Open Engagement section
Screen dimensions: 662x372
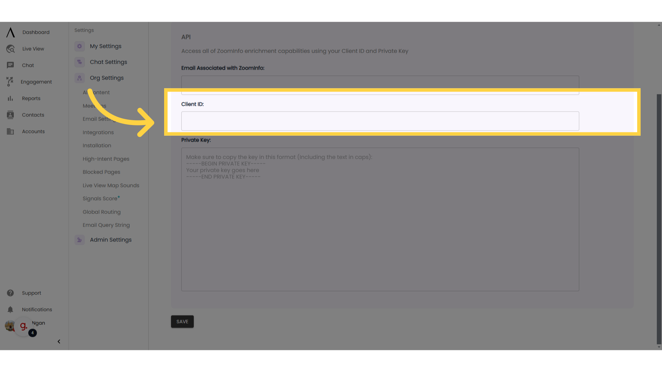click(36, 82)
